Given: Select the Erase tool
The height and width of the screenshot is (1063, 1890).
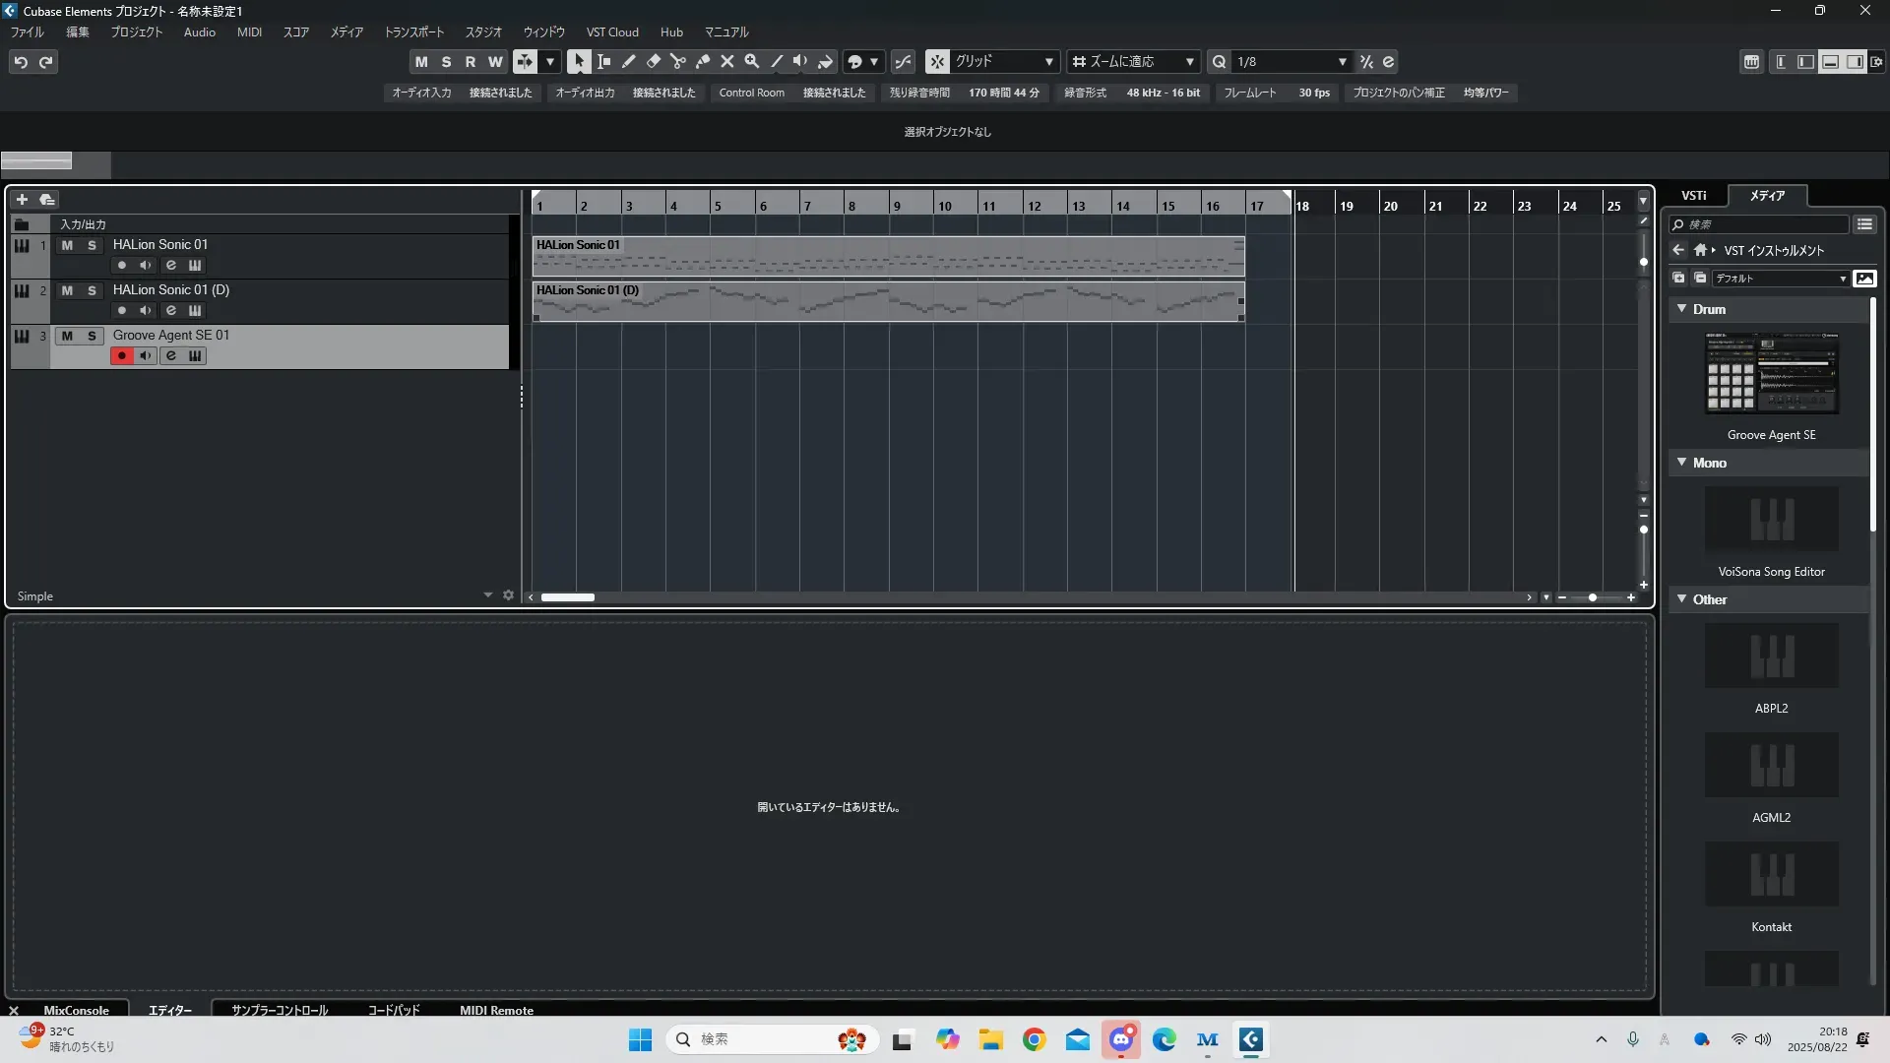Looking at the screenshot, I should (654, 61).
